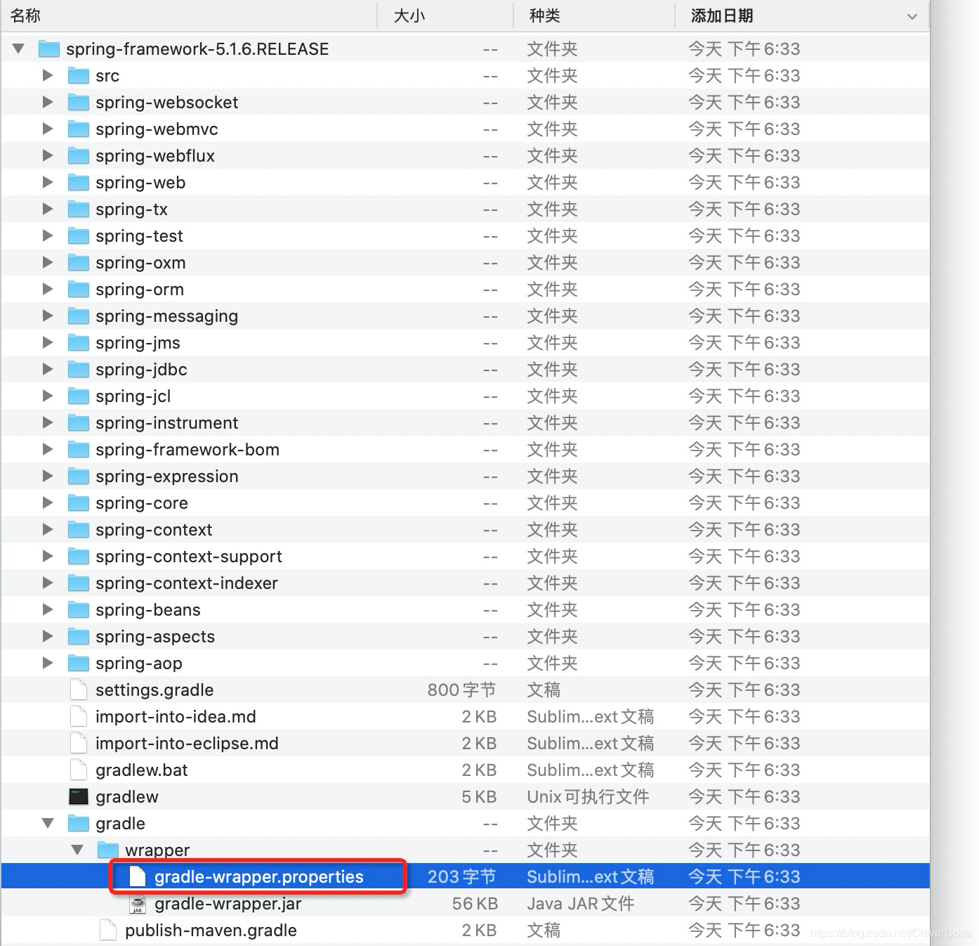
Task: Expand the spring-beans folder triangle
Action: pyautogui.click(x=48, y=609)
